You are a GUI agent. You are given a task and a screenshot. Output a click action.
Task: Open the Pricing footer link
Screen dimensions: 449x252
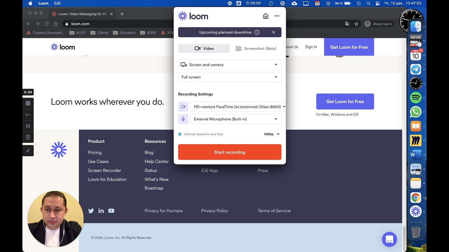[95, 153]
